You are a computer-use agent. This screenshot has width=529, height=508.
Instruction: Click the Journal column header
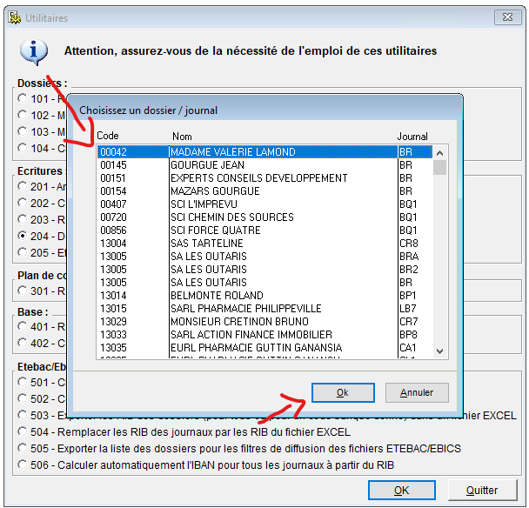412,136
